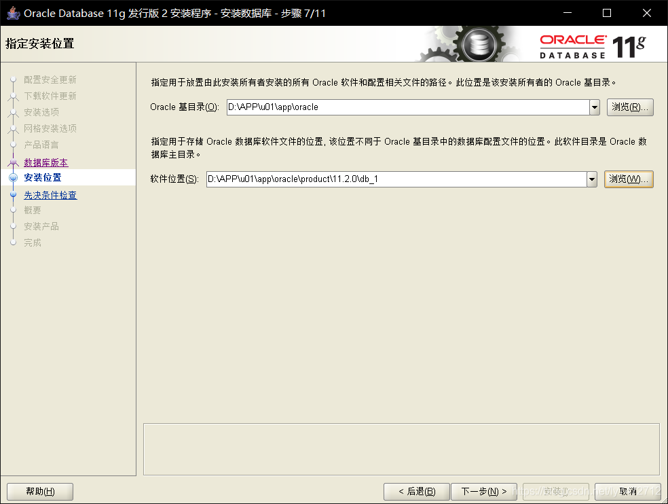Click the 下载软件更新 step label
668x504 pixels.
click(50, 96)
